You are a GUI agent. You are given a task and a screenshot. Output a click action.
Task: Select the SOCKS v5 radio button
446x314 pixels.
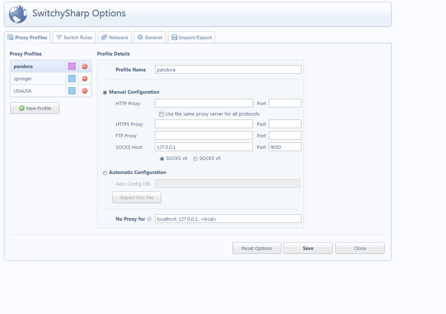(x=195, y=159)
